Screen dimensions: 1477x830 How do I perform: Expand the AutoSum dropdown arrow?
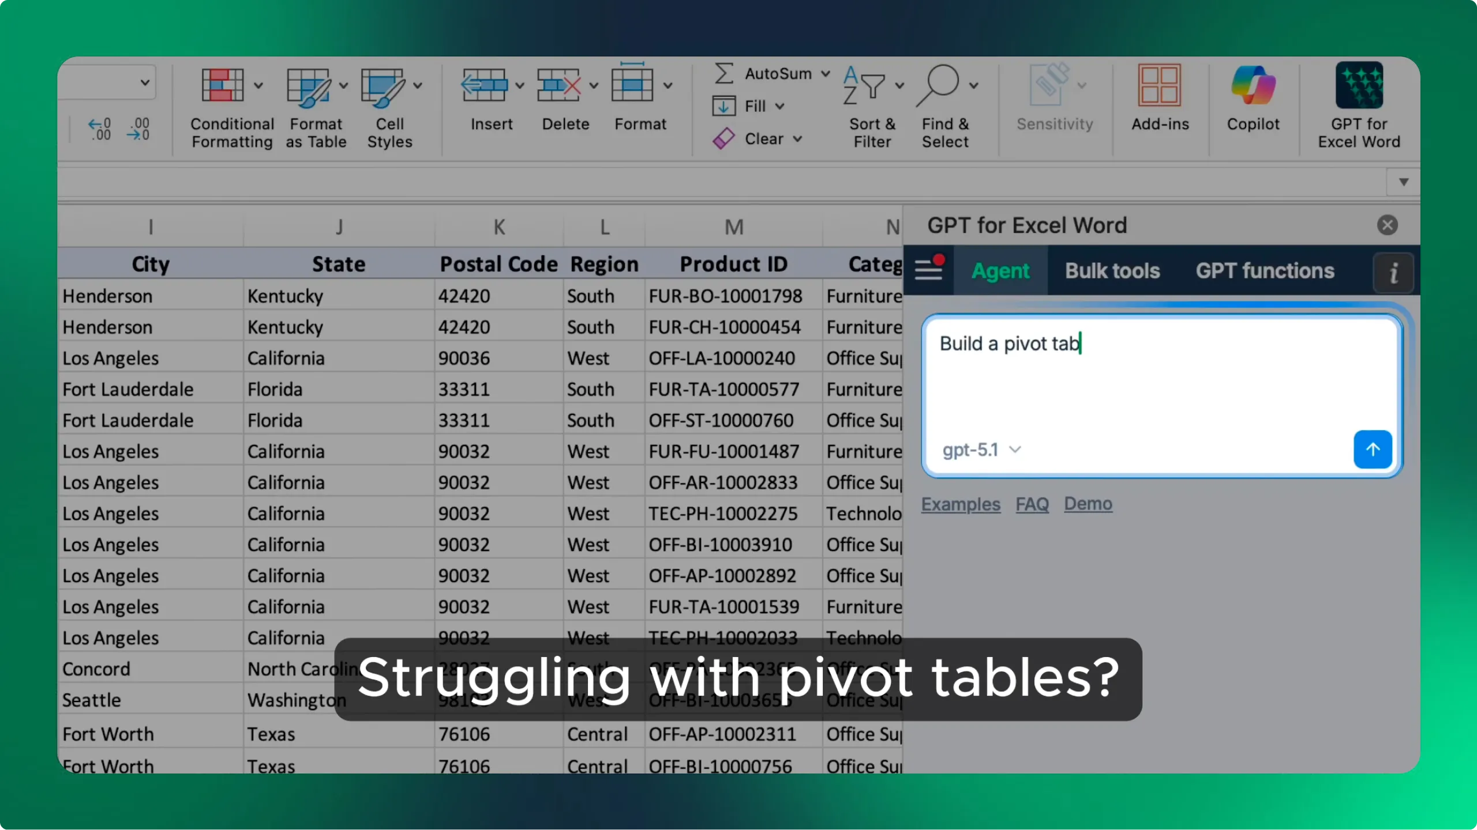coord(826,74)
